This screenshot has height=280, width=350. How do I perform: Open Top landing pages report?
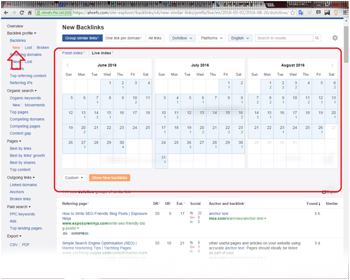click(26, 228)
